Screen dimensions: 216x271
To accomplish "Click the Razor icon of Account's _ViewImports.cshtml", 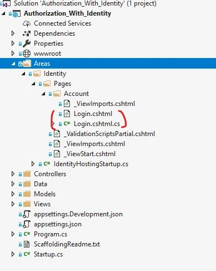I will (67, 104).
